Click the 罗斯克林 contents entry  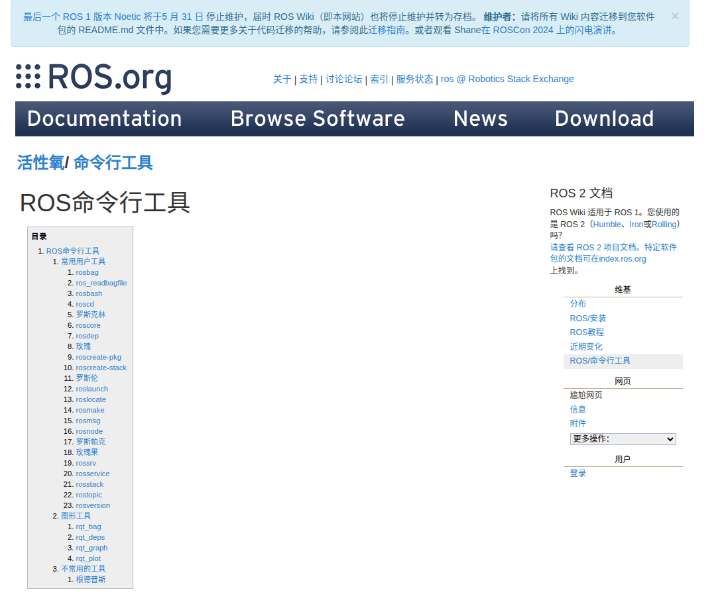90,314
